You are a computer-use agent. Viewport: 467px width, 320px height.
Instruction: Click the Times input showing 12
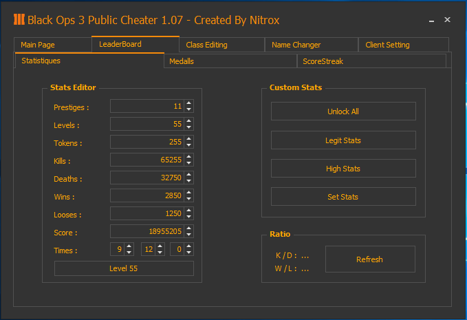pyautogui.click(x=149, y=249)
